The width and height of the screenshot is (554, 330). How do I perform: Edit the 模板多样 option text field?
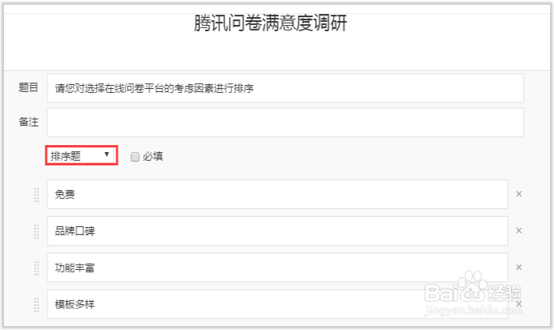pos(277,304)
